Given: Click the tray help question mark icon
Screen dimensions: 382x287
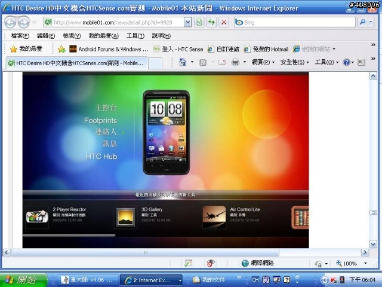Looking at the screenshot, I should [287, 280].
